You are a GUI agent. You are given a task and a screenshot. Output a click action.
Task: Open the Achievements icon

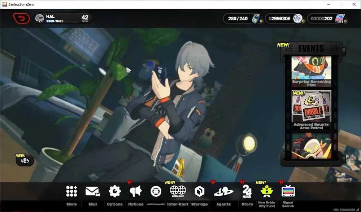[156, 191]
